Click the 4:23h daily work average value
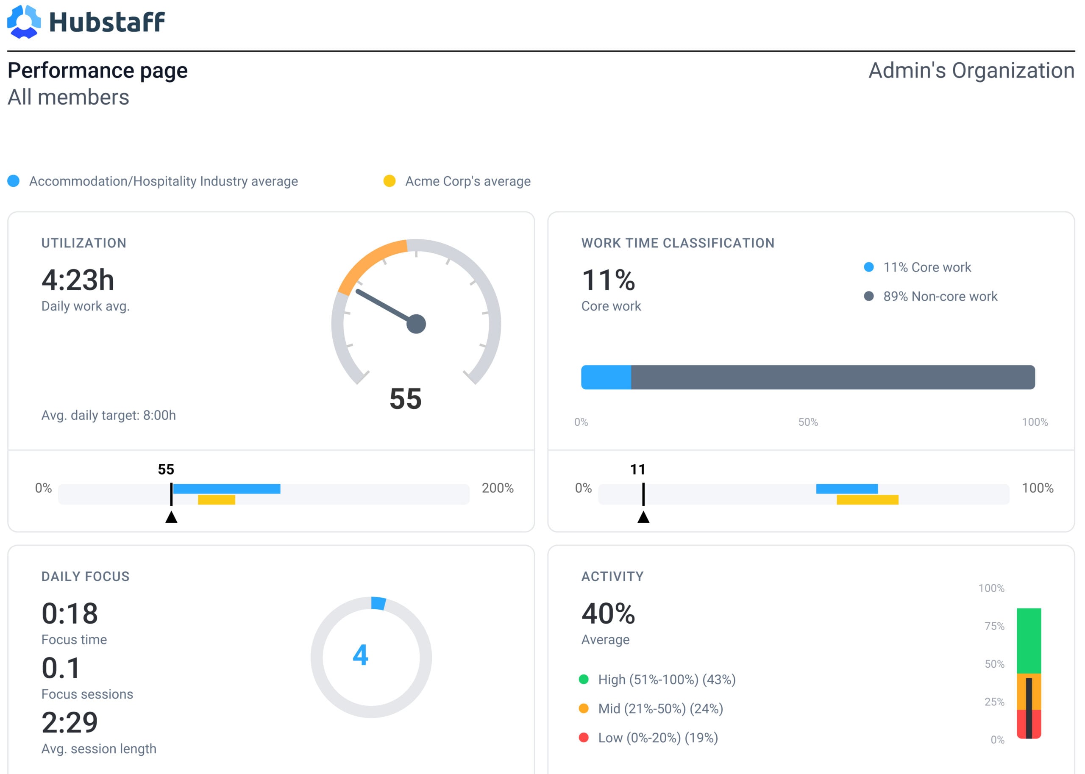 (x=78, y=280)
